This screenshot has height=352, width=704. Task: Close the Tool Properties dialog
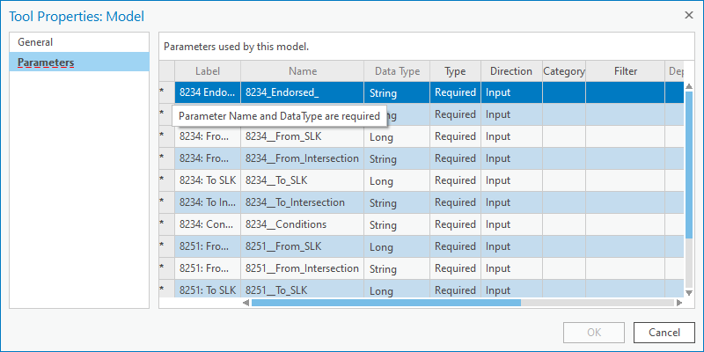[x=687, y=16]
